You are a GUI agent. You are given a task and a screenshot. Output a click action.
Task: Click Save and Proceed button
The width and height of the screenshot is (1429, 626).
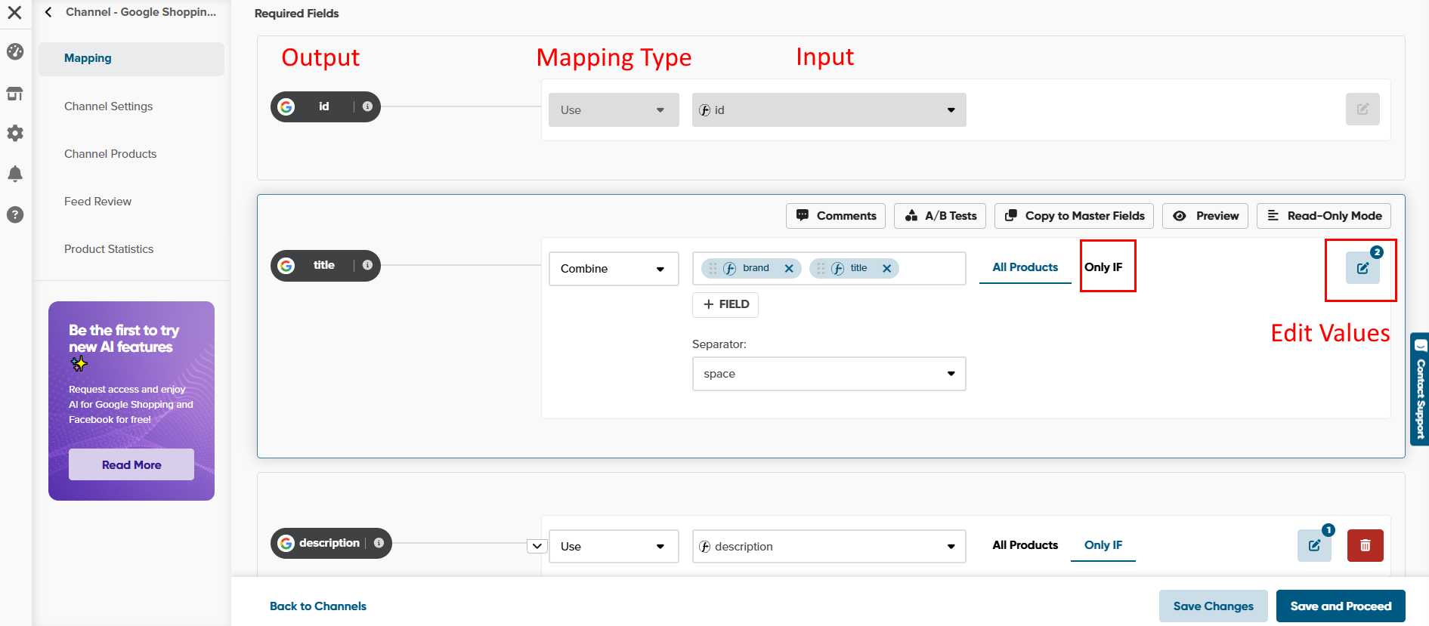click(1340, 606)
